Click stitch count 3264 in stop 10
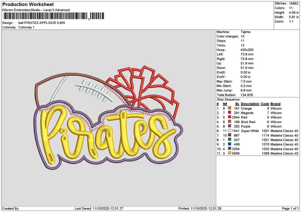Viewport: 301px width, 212px height. [x=236, y=149]
